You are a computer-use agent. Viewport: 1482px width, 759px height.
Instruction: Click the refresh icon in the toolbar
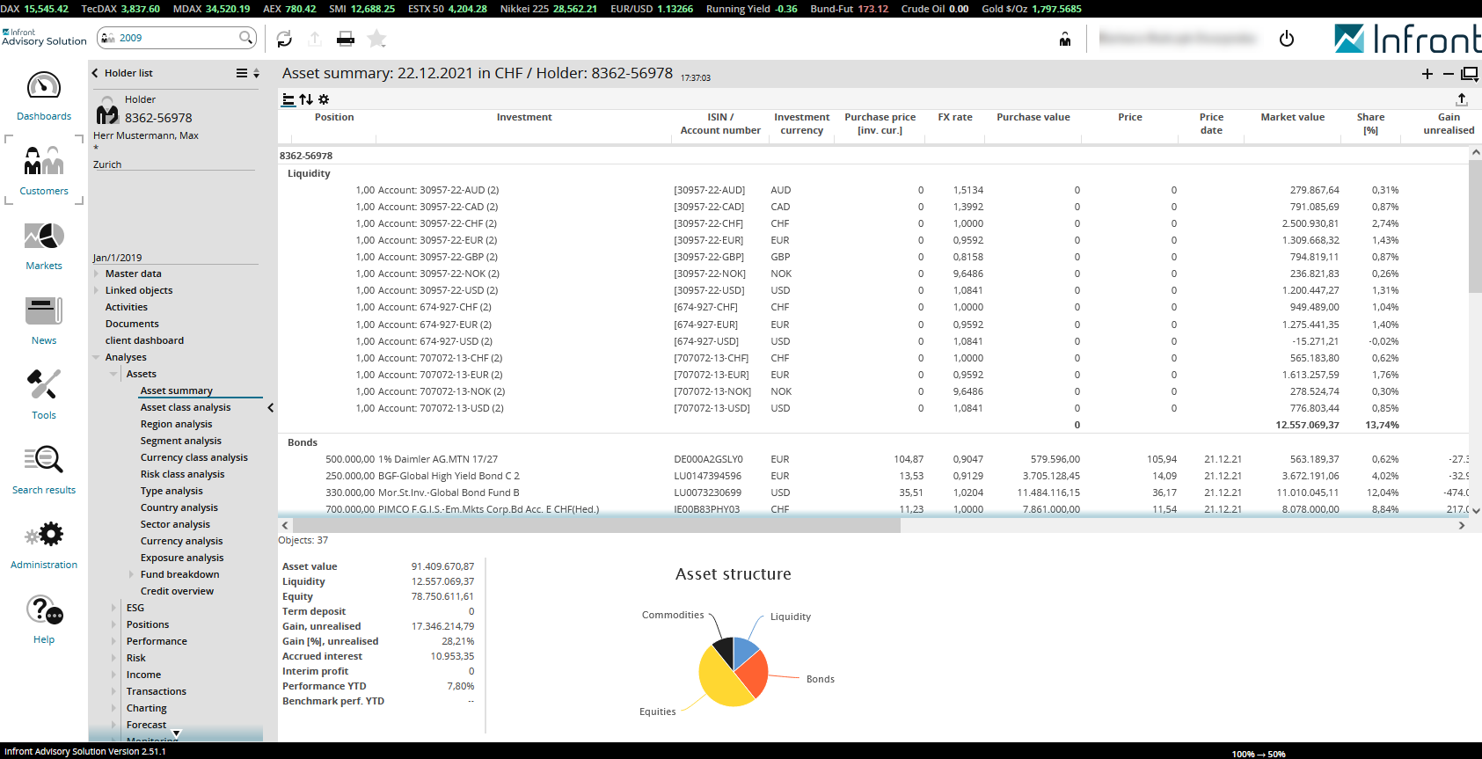click(x=284, y=39)
